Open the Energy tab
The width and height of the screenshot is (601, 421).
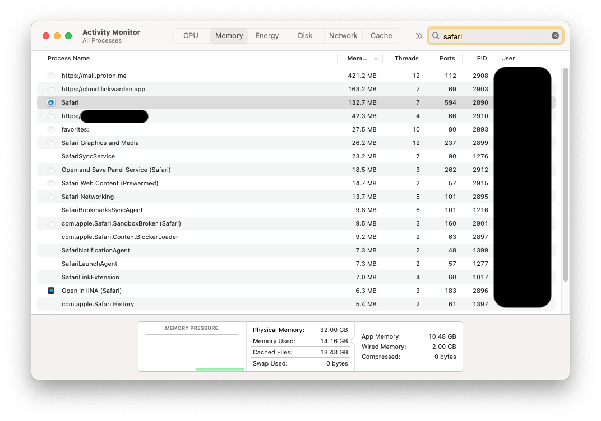[267, 35]
